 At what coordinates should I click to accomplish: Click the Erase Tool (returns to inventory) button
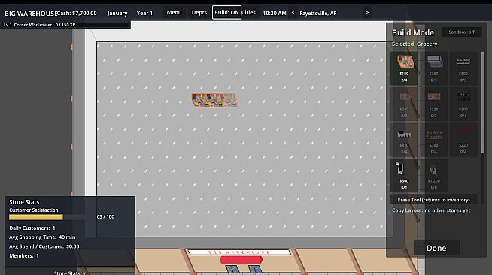433,200
